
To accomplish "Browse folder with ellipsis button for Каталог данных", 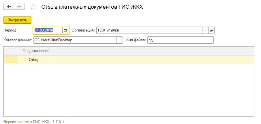I will pos(119,40).
